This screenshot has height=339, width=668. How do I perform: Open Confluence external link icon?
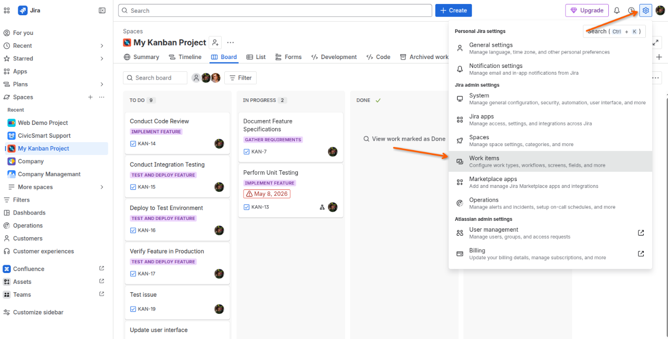[x=102, y=269]
